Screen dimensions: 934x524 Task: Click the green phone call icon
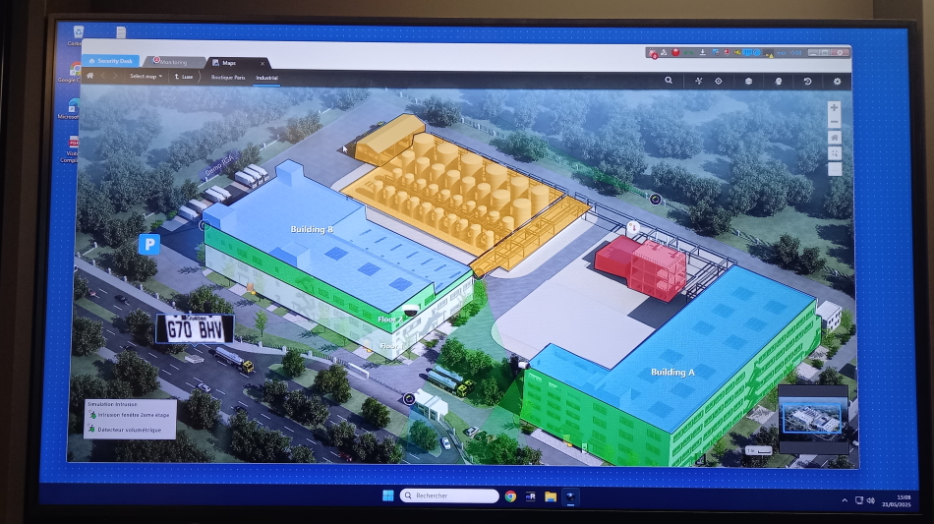click(688, 52)
